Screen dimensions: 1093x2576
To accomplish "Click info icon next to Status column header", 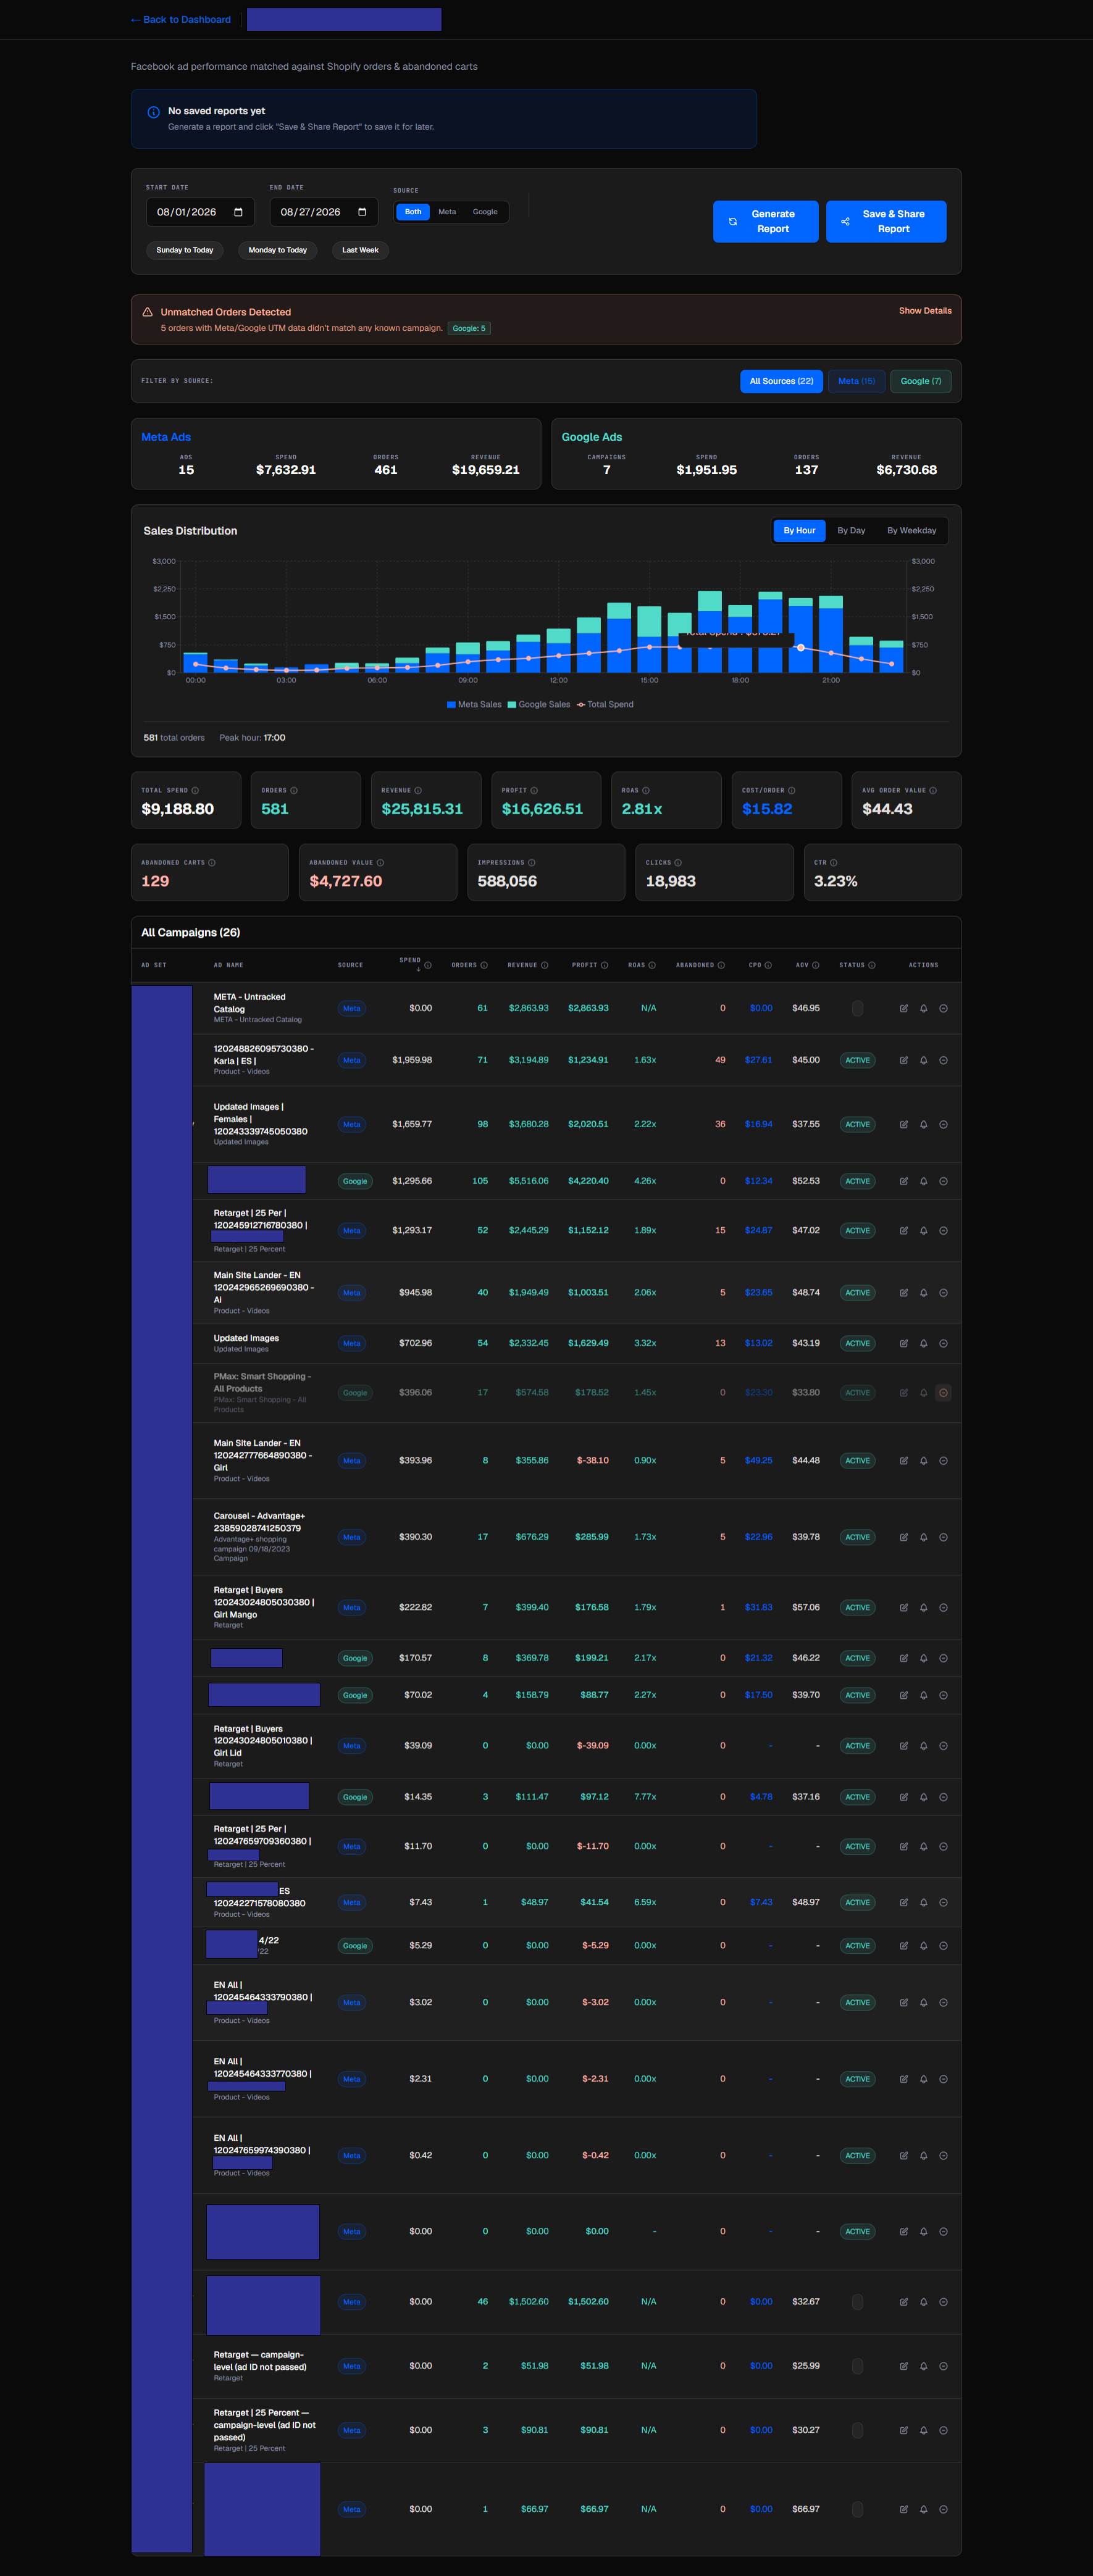I will pos(872,965).
